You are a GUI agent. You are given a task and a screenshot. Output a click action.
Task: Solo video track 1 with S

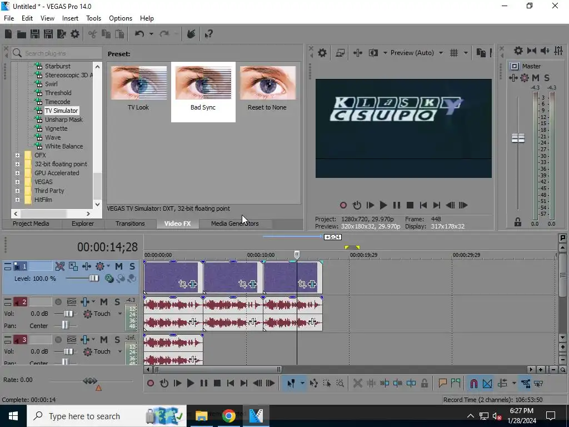132,266
